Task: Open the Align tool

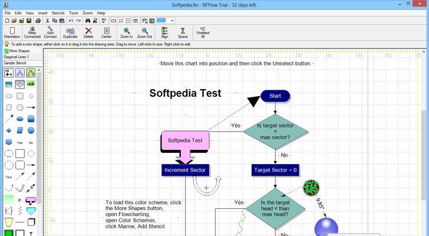Action: (165, 32)
